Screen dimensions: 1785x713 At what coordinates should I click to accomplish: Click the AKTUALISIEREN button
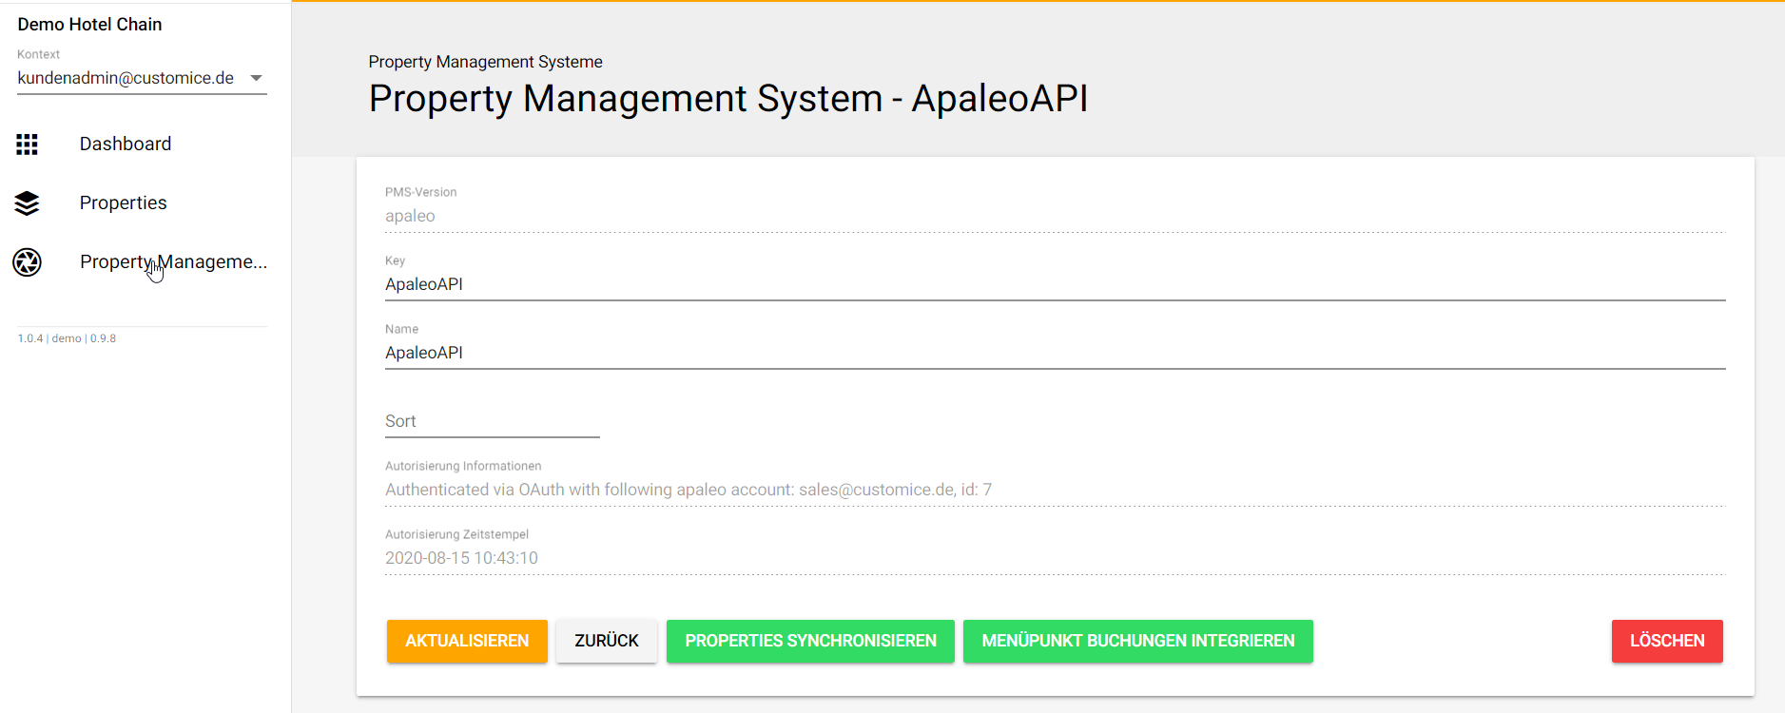point(467,641)
